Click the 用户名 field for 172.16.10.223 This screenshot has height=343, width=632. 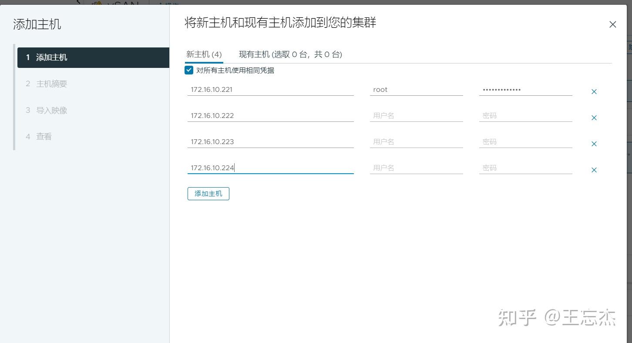(x=416, y=142)
